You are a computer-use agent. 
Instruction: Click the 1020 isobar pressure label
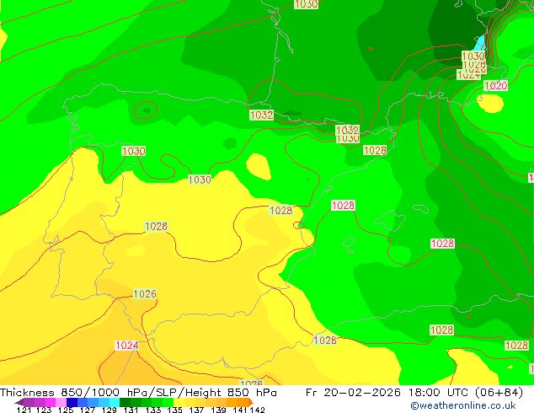point(495,85)
